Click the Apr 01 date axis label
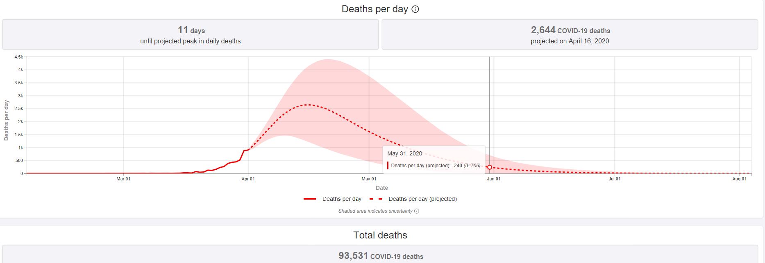This screenshot has width=765, height=263. 248,179
